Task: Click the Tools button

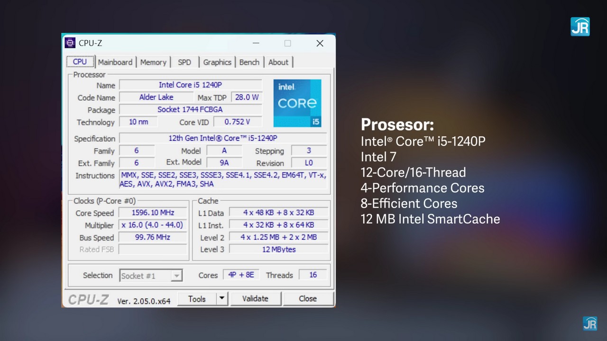Action: pyautogui.click(x=197, y=299)
